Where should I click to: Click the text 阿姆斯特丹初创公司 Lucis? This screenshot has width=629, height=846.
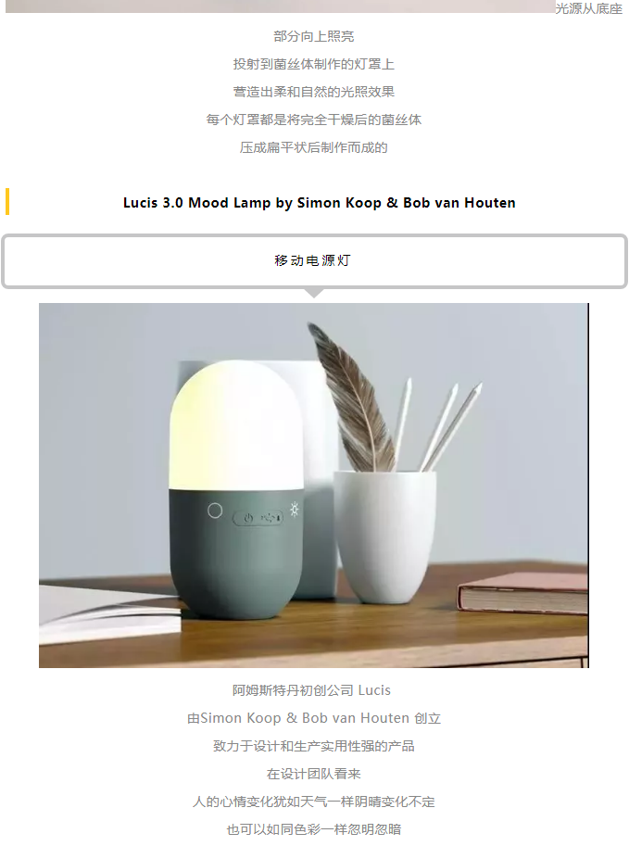(x=312, y=690)
